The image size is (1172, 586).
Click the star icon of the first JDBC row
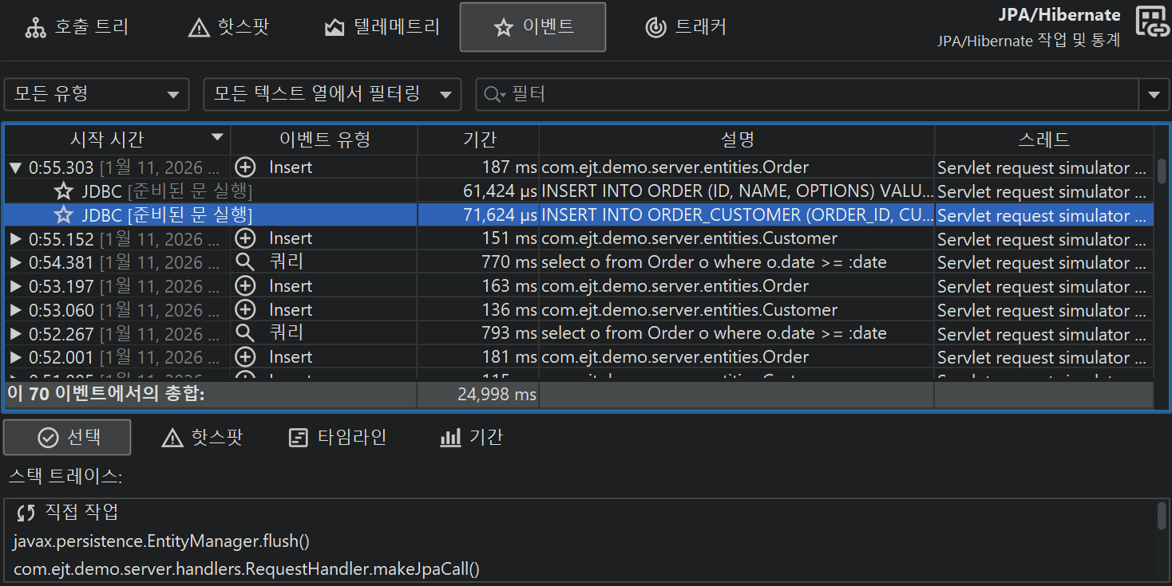pos(64,191)
